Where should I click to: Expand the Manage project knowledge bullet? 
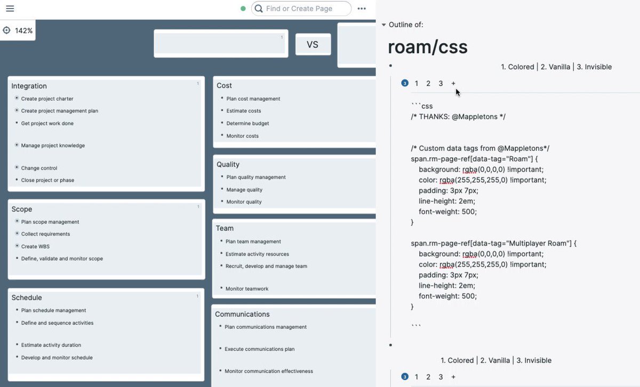click(17, 145)
